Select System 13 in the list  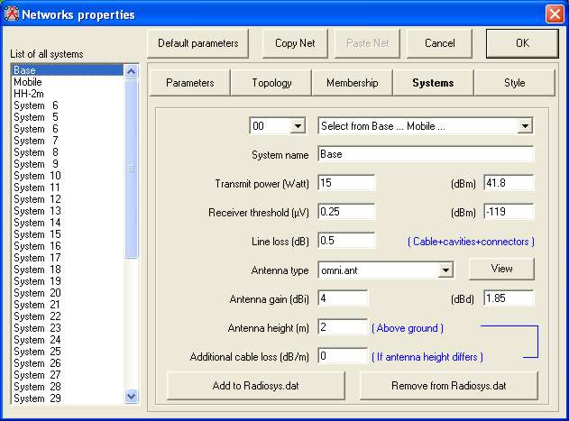point(68,211)
